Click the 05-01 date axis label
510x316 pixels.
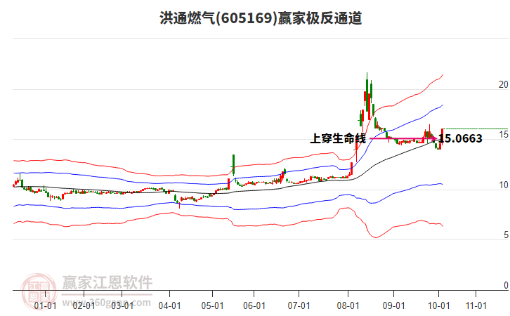pos(212,305)
